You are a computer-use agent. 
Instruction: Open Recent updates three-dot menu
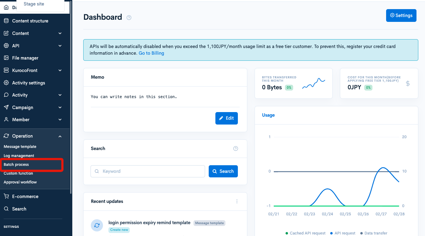(x=237, y=201)
